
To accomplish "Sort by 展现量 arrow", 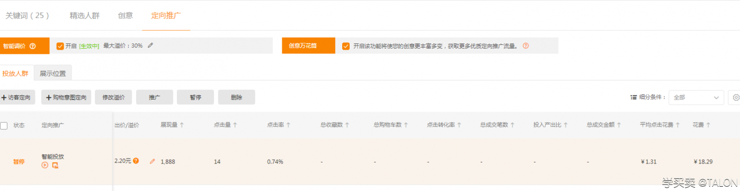I will click(182, 125).
